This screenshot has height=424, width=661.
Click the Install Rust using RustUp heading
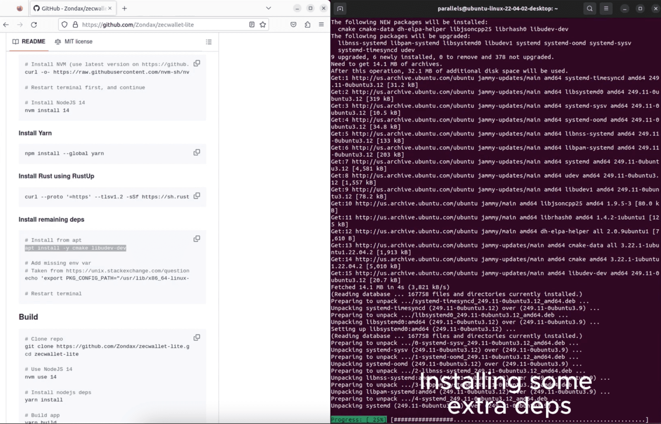click(x=56, y=176)
